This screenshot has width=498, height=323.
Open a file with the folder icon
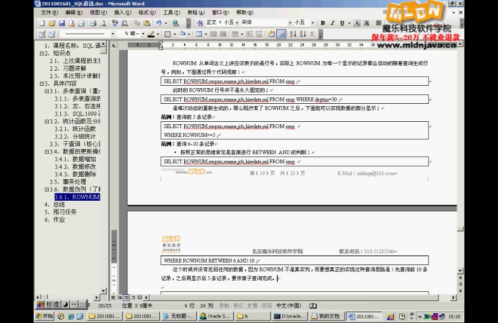pyautogui.click(x=52, y=23)
